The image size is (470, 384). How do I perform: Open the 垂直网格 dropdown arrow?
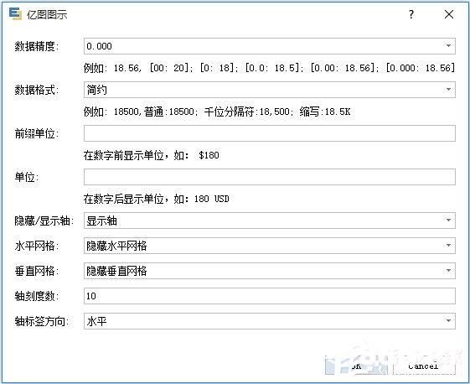tap(448, 271)
